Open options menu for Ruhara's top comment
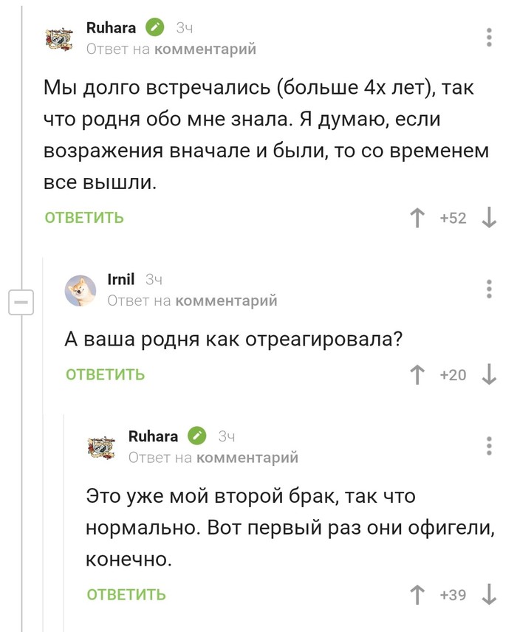 click(489, 38)
